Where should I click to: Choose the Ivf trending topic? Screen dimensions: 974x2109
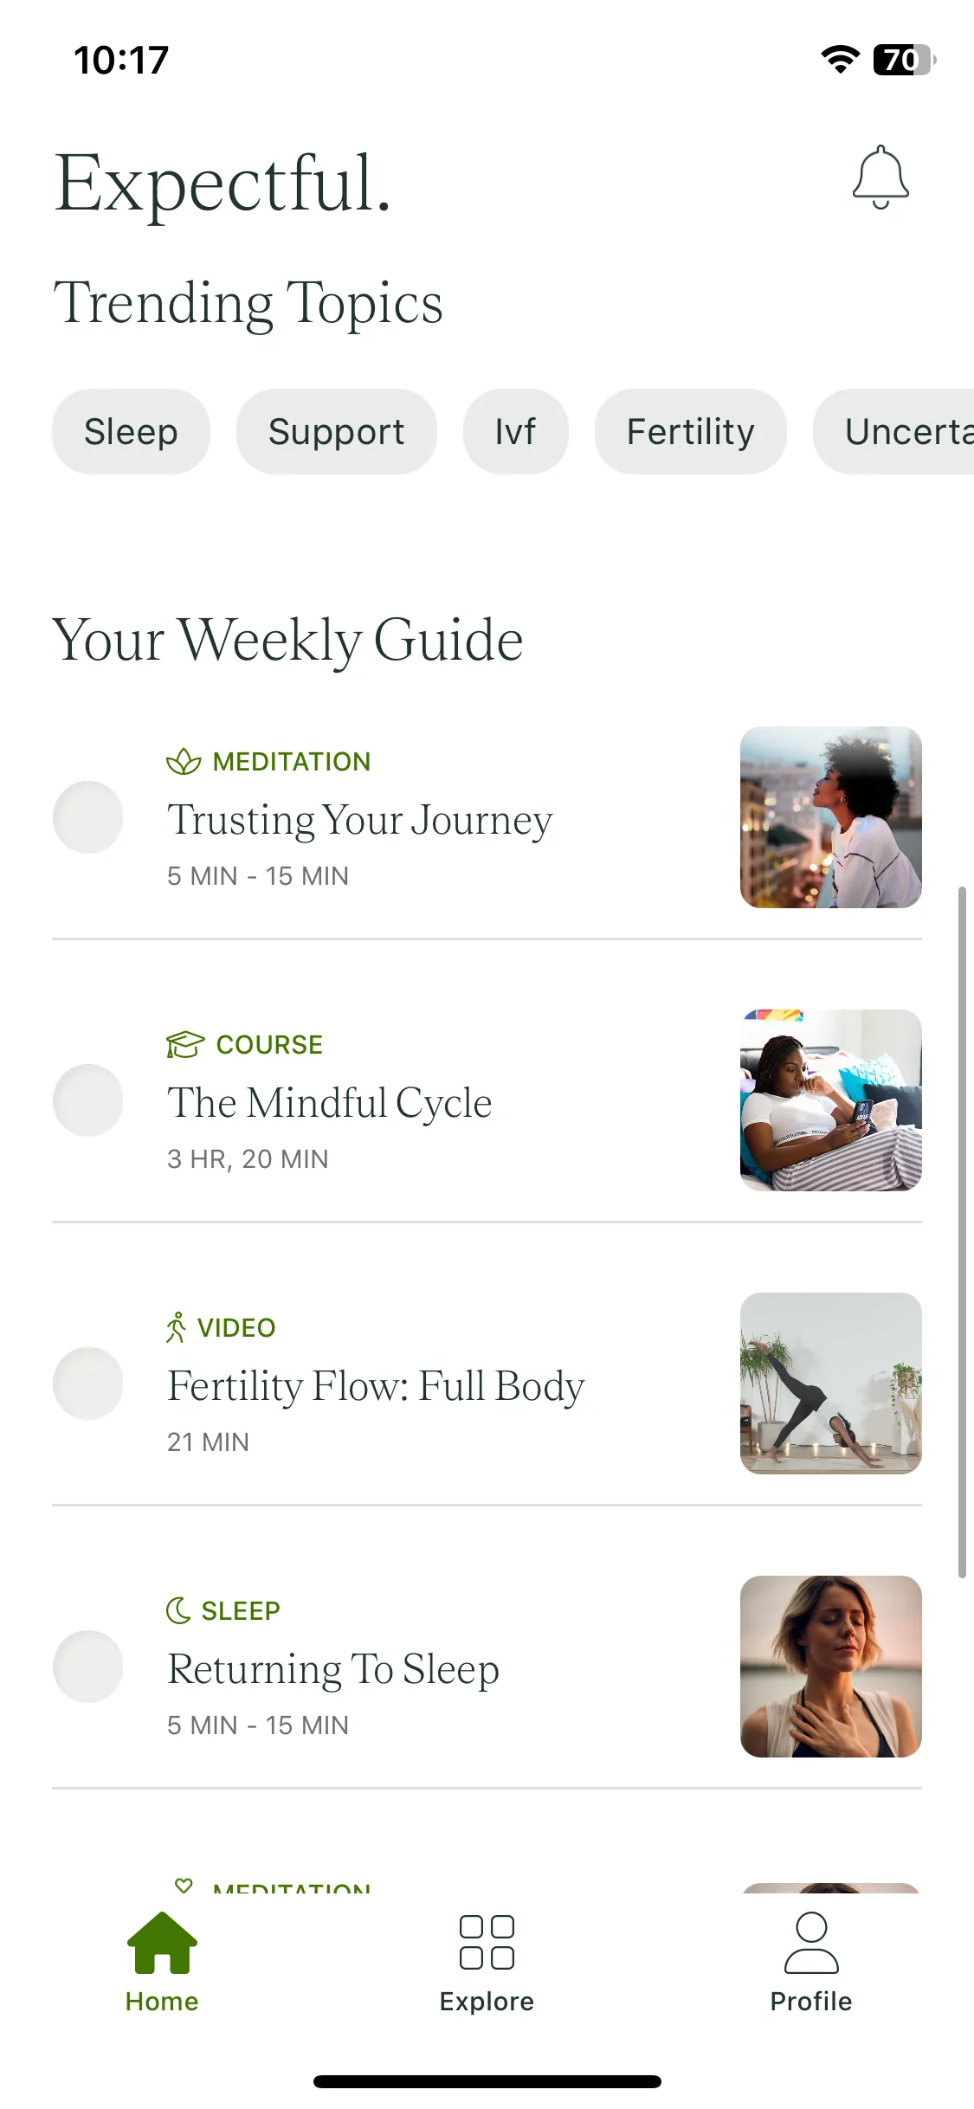coord(516,431)
